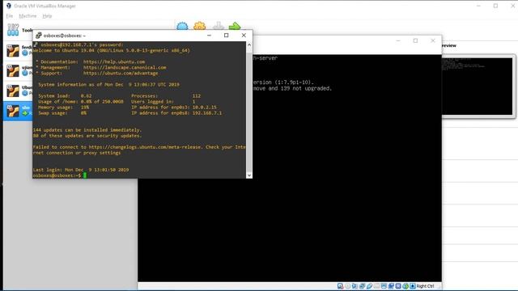Click 'ersion (1:7.9p1-10).' text in VM console
518x291 pixels.
[x=283, y=82]
